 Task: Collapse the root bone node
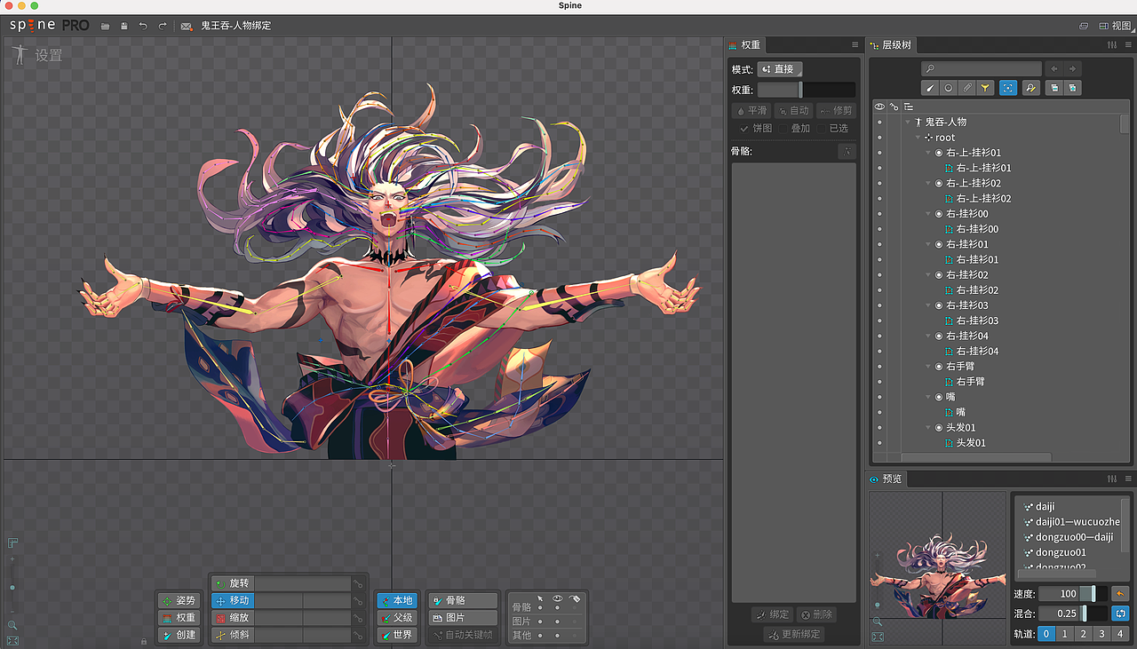coord(918,138)
